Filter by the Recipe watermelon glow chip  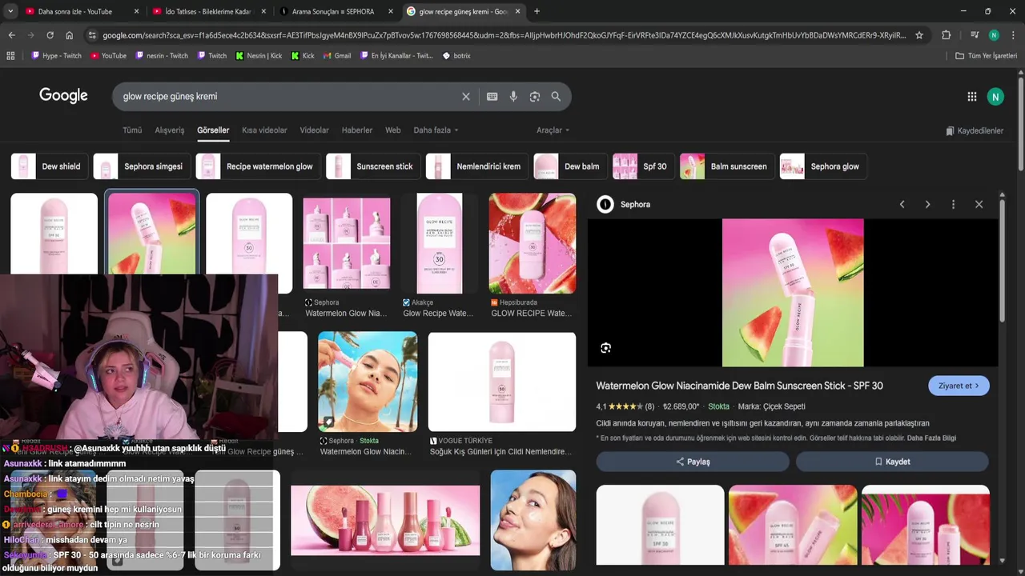tap(258, 166)
